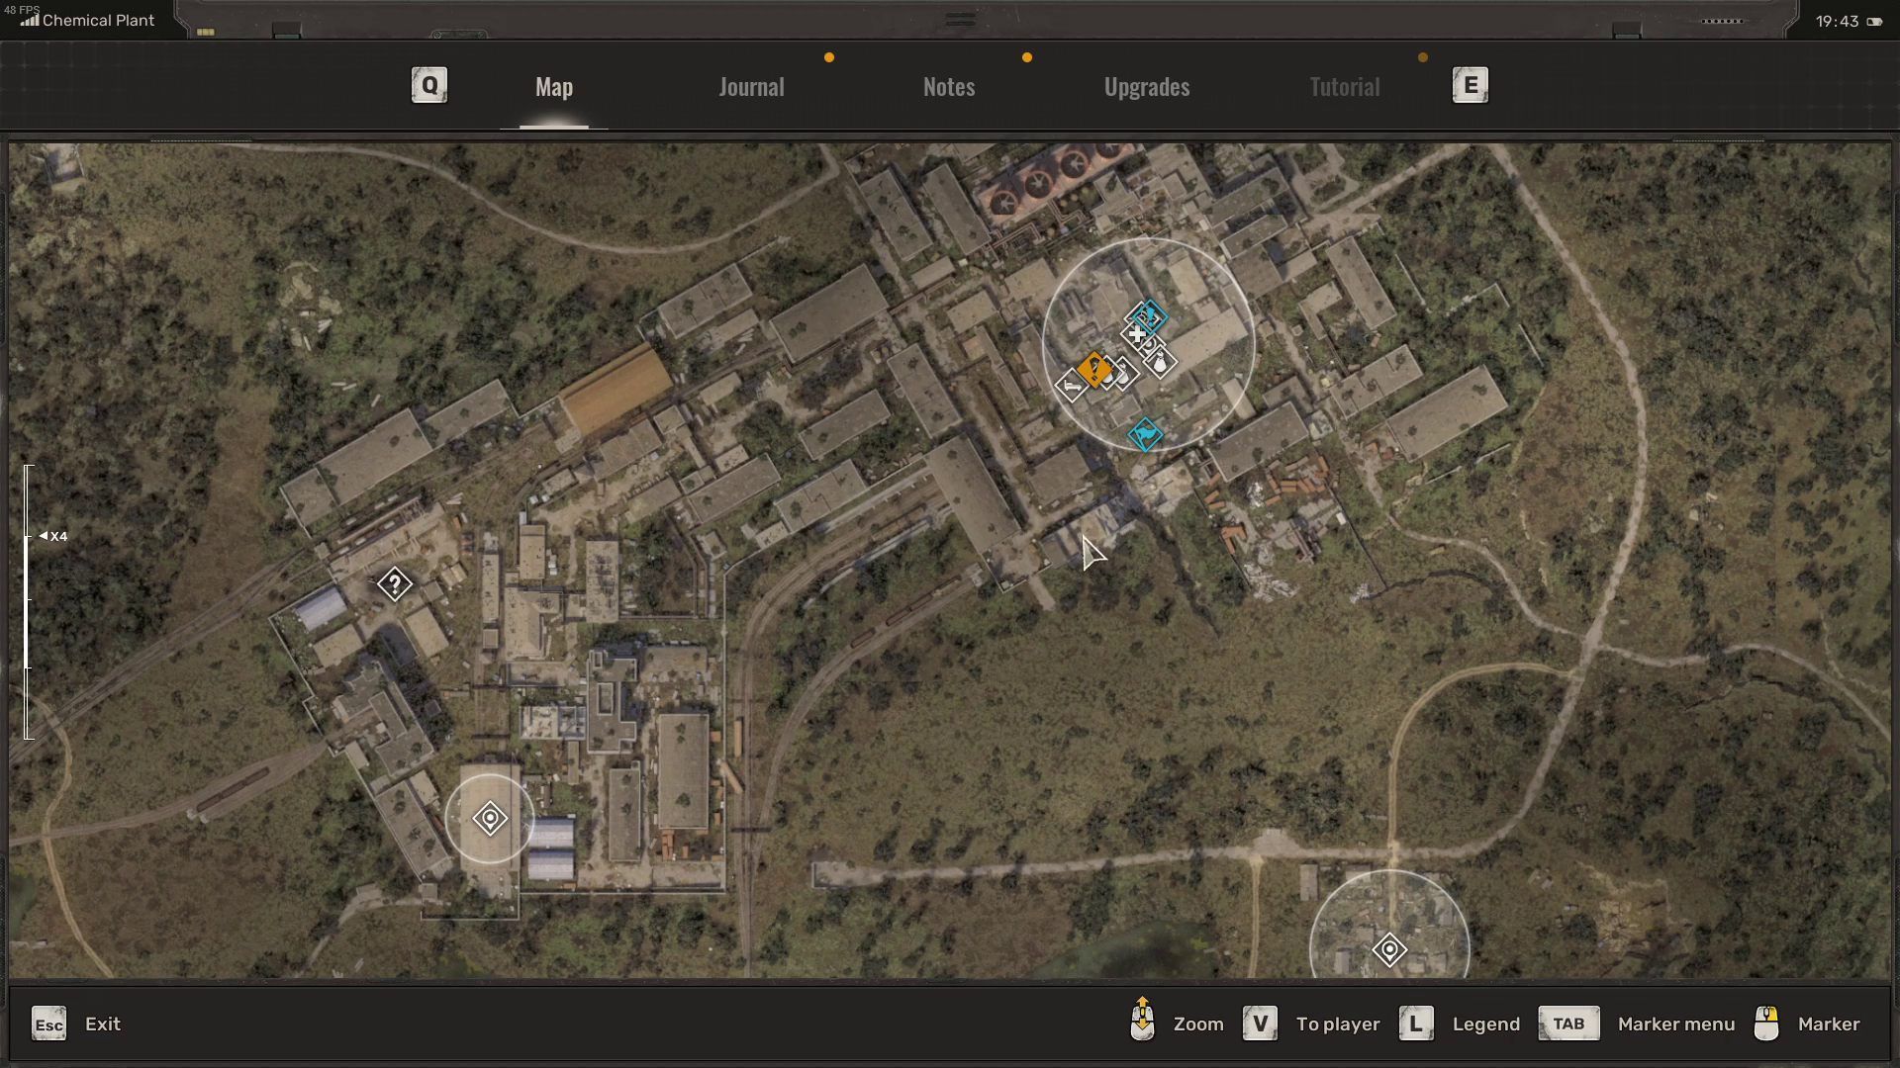Click the location marker at bottom village
1900x1068 pixels.
(1389, 950)
